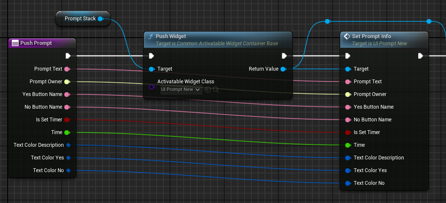Click Push Widget execution input pin
Screen dimensions: 446x203
(x=151, y=56)
